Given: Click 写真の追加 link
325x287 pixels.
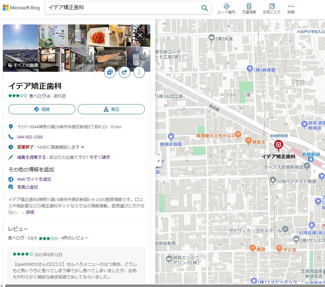Looking at the screenshot, I should (27, 187).
